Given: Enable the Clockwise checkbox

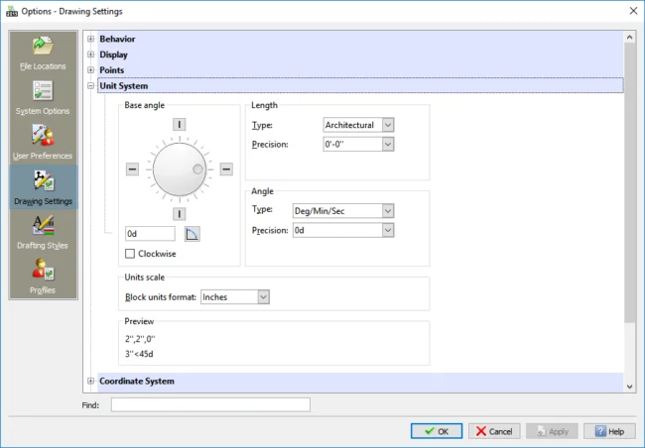Looking at the screenshot, I should coord(130,254).
